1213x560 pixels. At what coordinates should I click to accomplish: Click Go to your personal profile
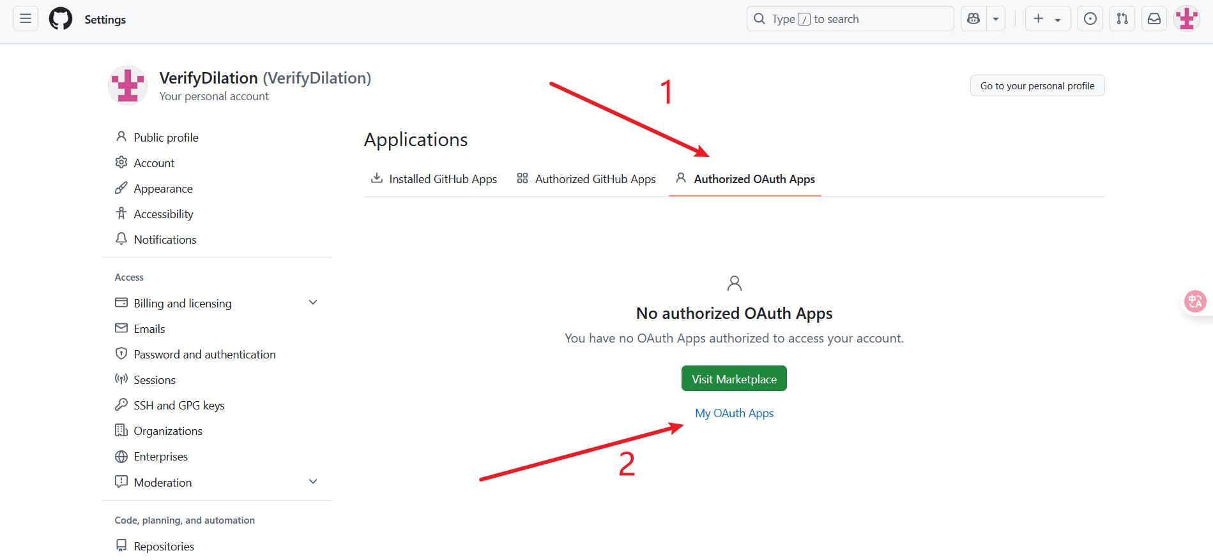pos(1037,86)
